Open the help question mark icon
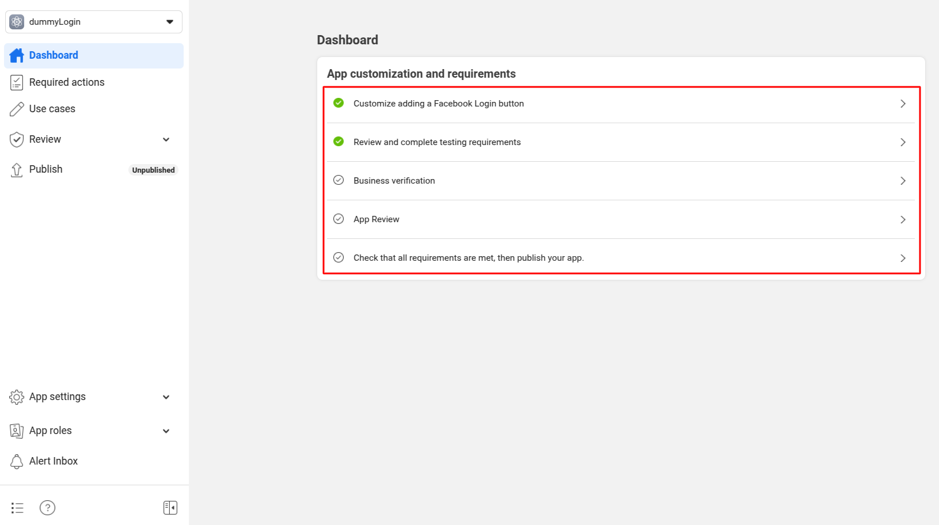This screenshot has height=525, width=939. tap(47, 508)
